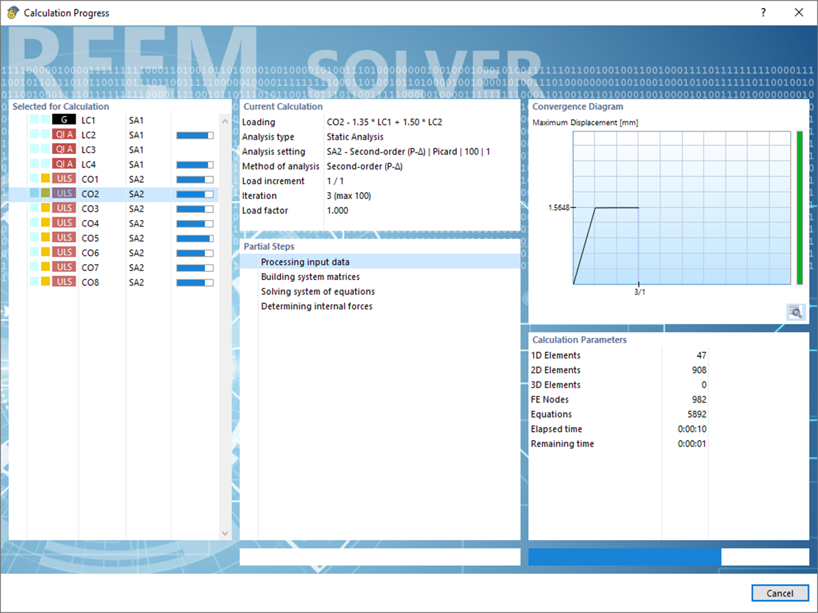This screenshot has width=818, height=613.
Task: Click the QI A badge for LC4
Action: coord(64,164)
